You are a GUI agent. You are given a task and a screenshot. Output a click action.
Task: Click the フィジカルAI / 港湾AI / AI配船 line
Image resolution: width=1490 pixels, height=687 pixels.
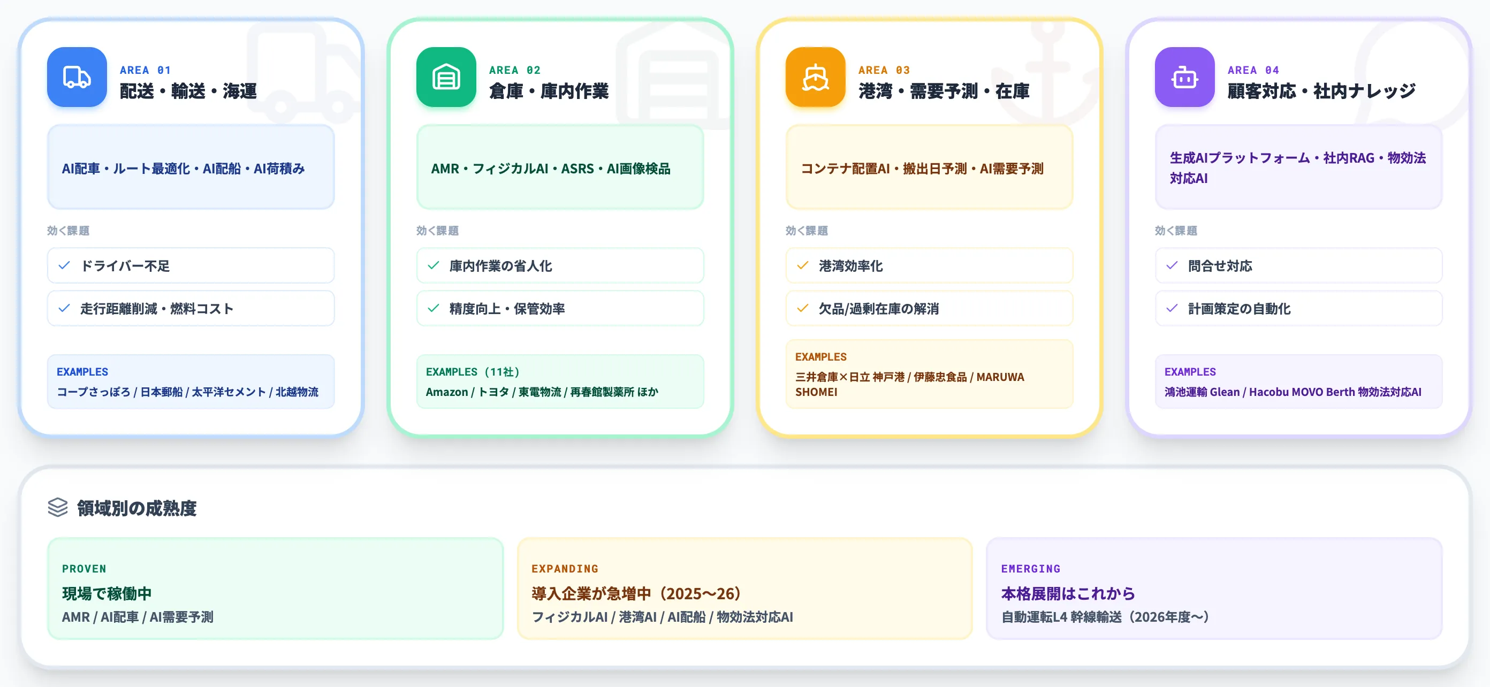coord(662,617)
